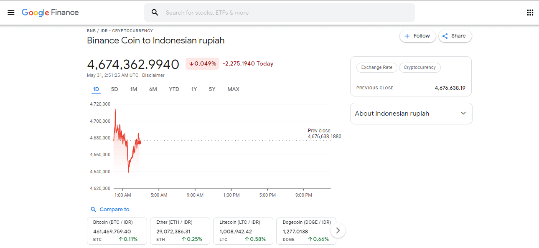
Task: Open the Bitcoin (BTC / IDR) card
Action: click(117, 231)
